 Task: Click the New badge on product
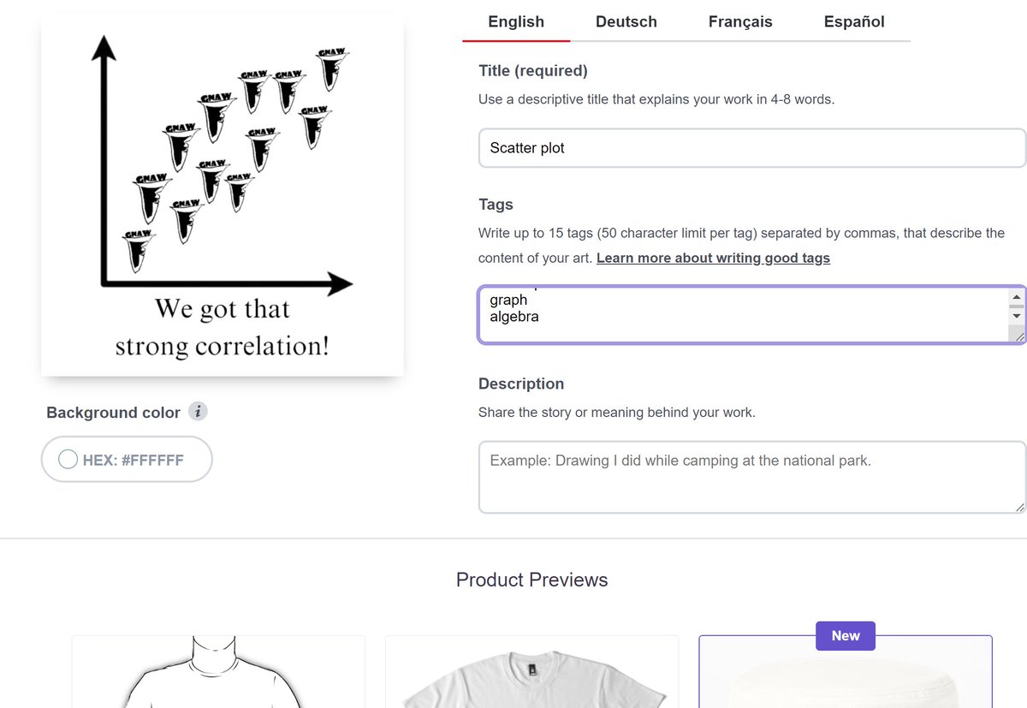click(846, 636)
